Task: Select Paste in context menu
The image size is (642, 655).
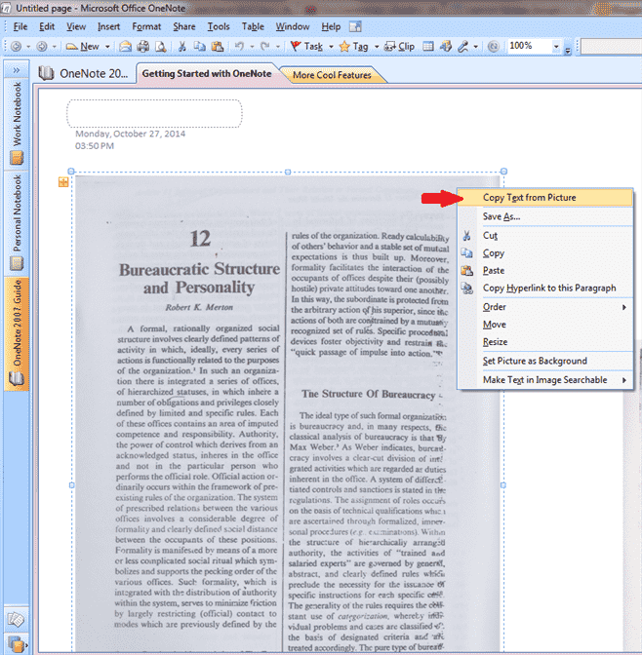Action: tap(545, 271)
